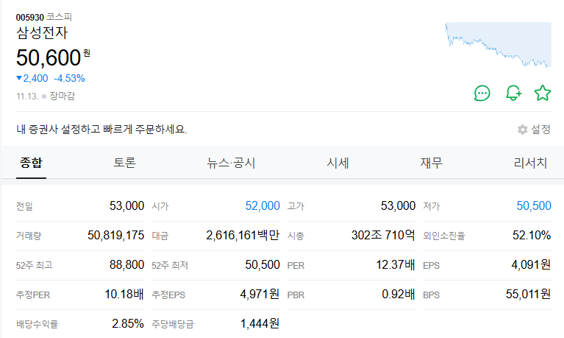This screenshot has width=564, height=338.
Task: Click the 저가 value 50,500
Action: point(534,205)
